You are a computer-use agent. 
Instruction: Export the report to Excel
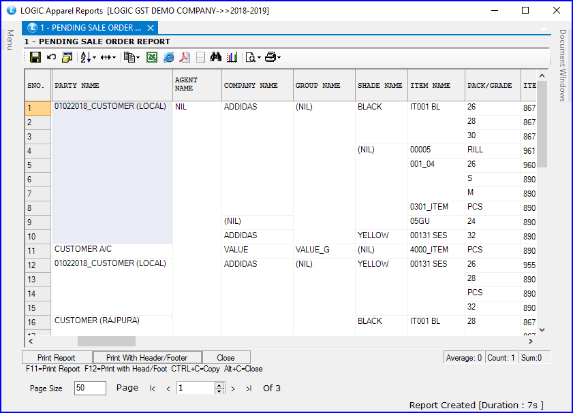pyautogui.click(x=151, y=56)
